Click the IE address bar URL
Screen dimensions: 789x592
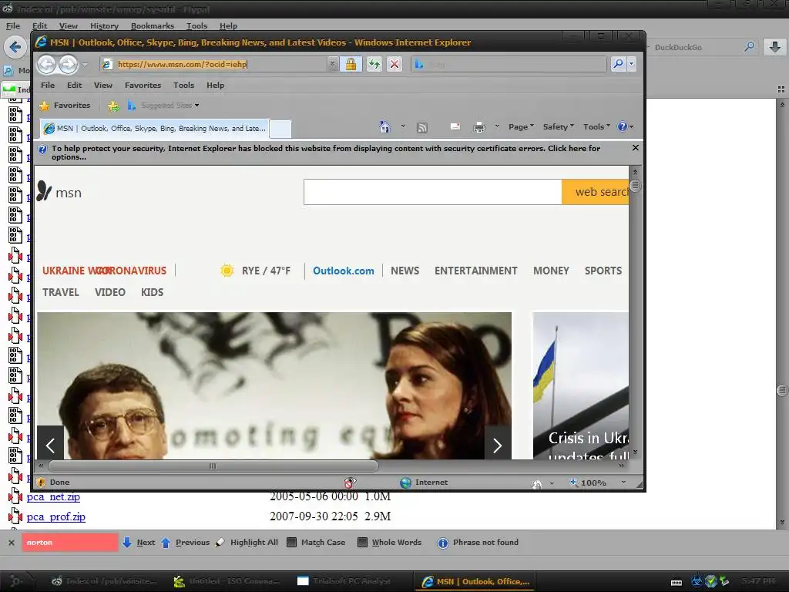coord(182,64)
